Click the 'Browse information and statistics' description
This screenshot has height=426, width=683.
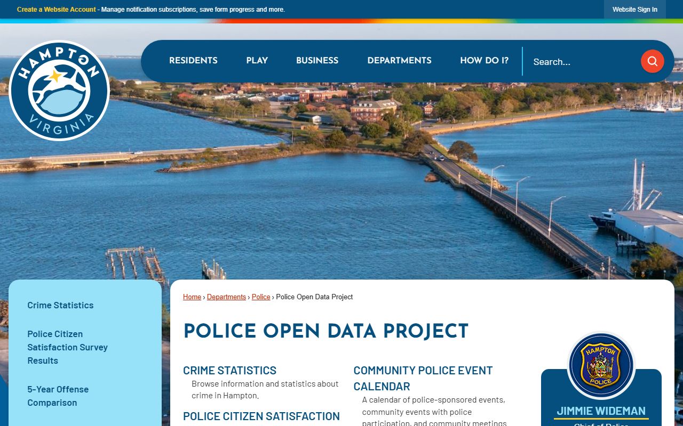tap(265, 390)
